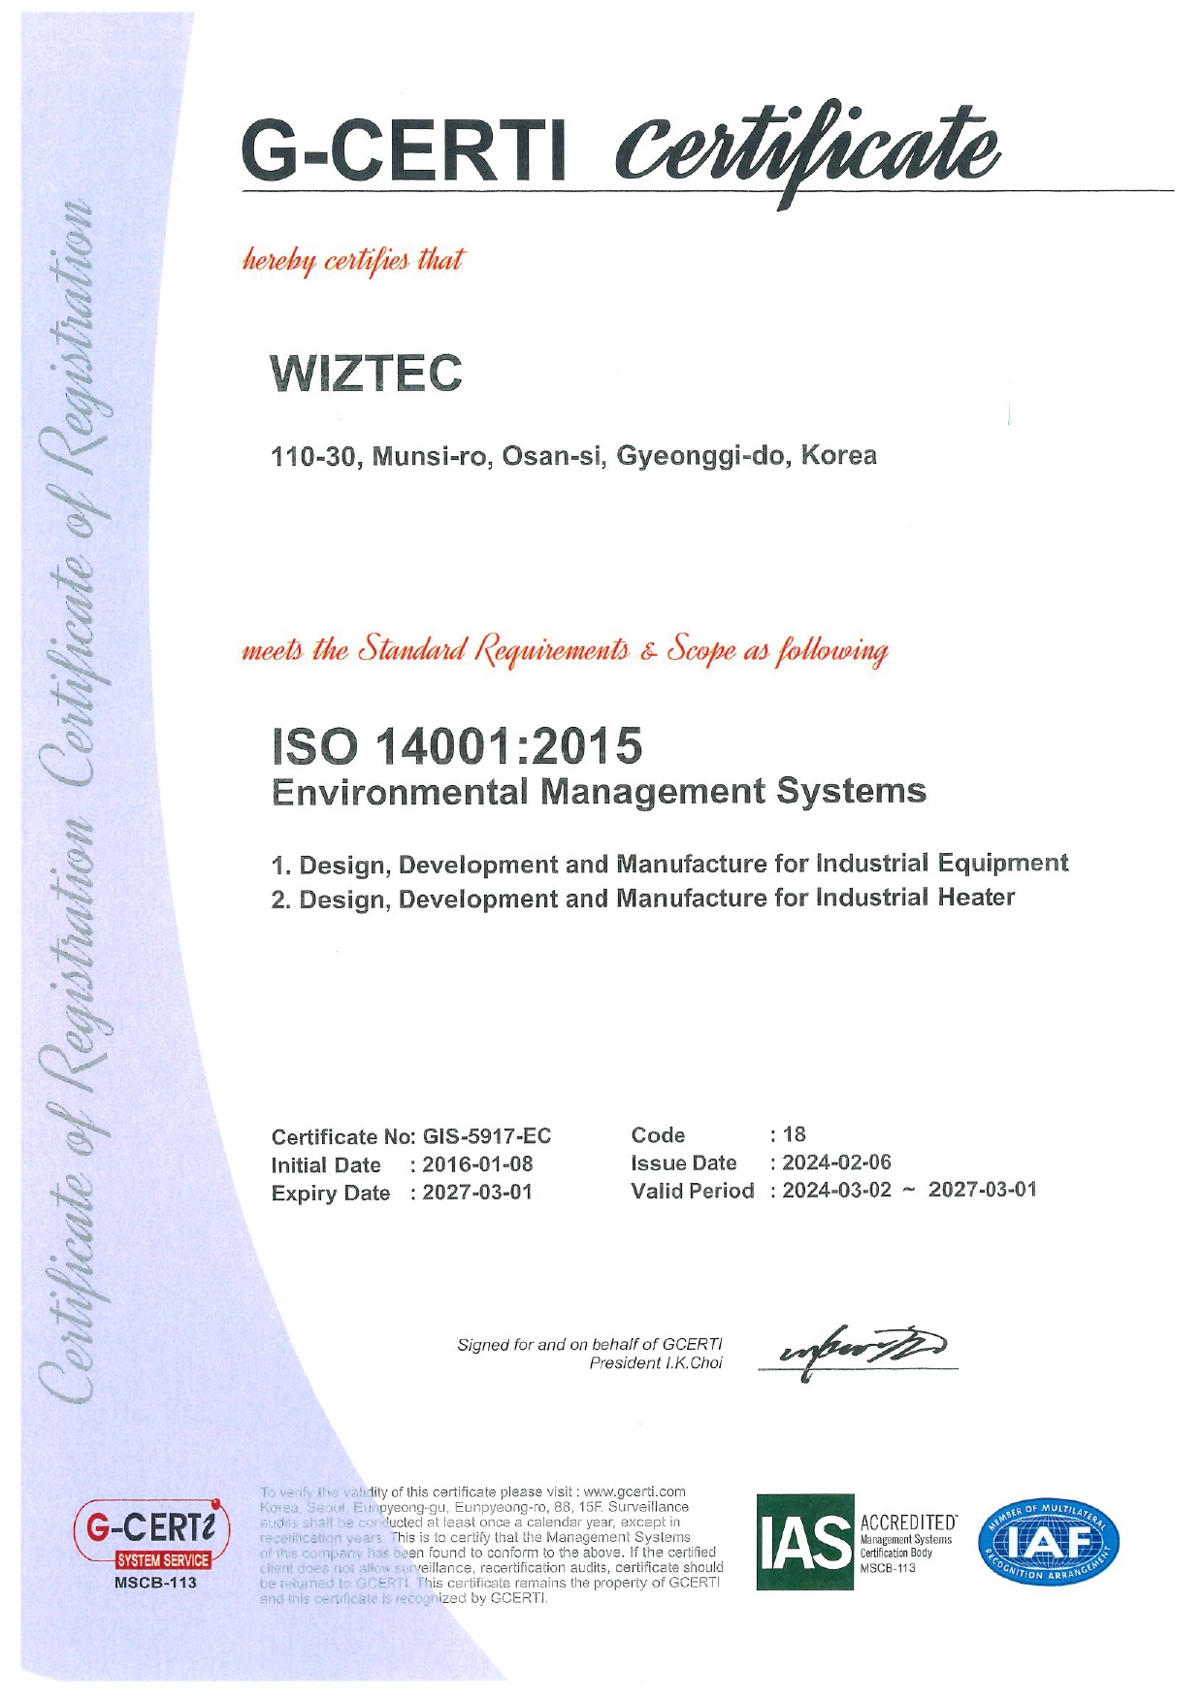
Task: Click the Expiry Date value '2027-03-01'
Action: (x=477, y=1193)
